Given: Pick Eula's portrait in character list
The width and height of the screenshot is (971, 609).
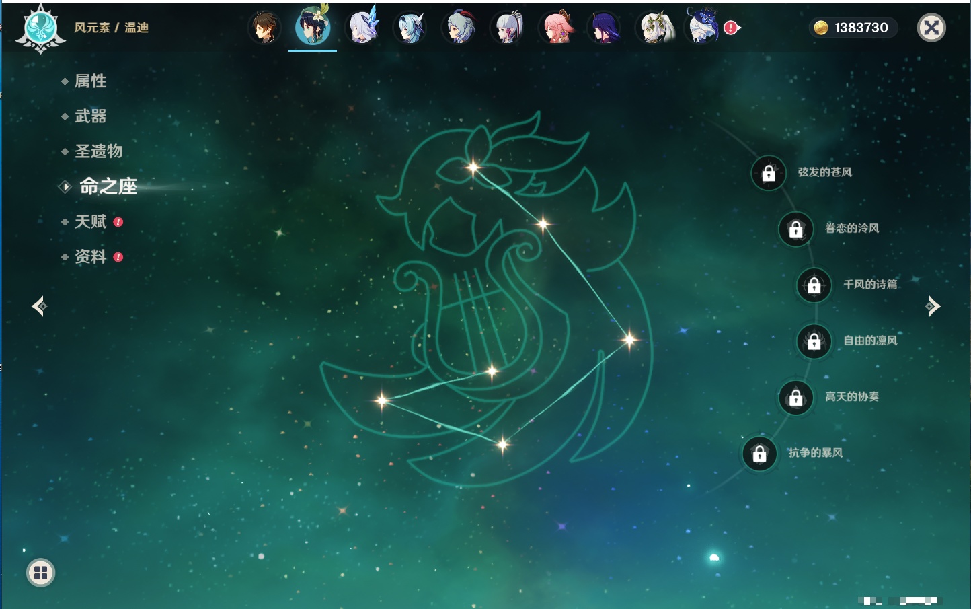Looking at the screenshot, I should click(410, 28).
